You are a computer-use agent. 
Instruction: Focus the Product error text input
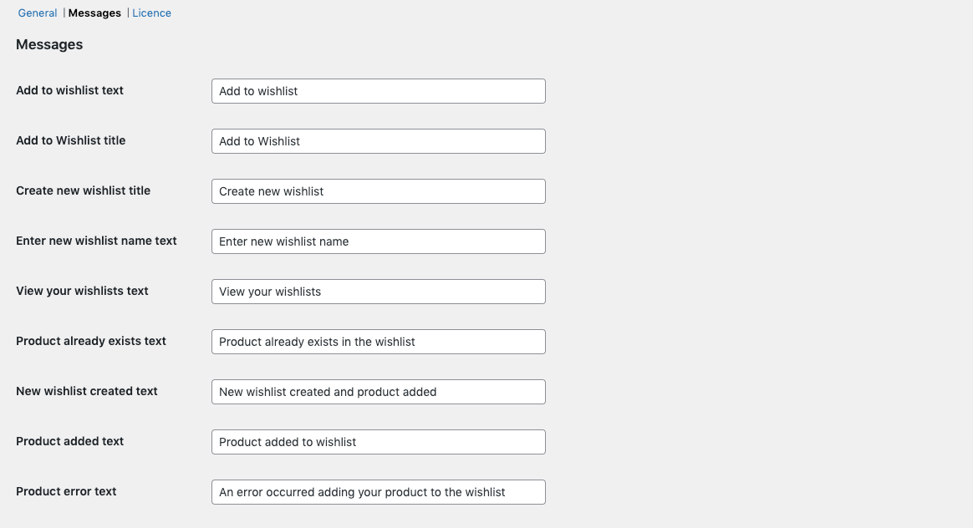point(378,492)
